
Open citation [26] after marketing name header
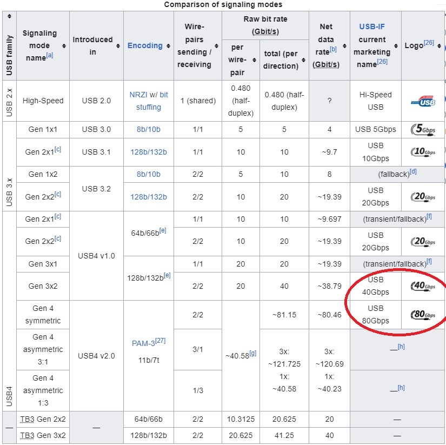coord(382,62)
